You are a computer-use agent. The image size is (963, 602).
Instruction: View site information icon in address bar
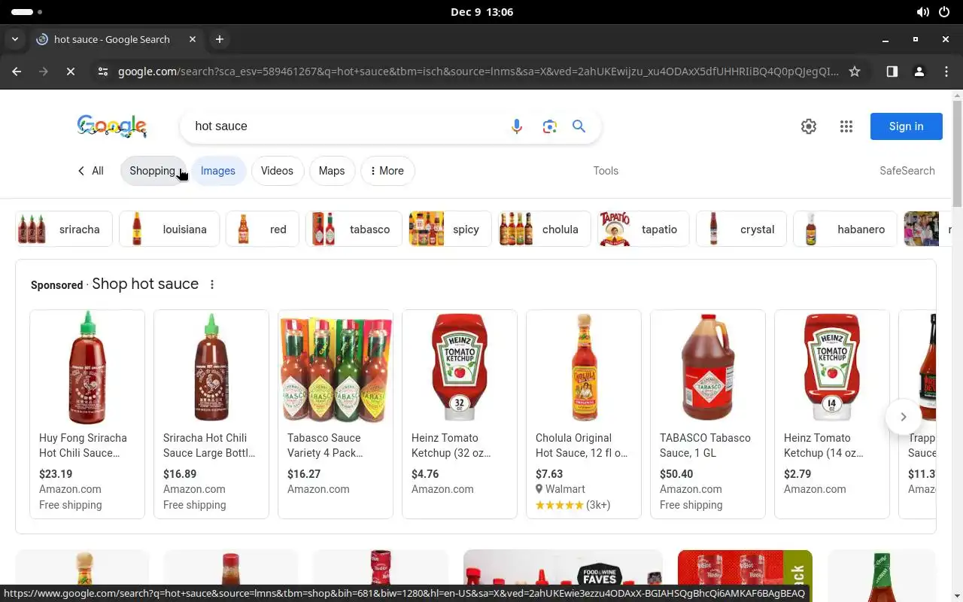click(x=103, y=71)
